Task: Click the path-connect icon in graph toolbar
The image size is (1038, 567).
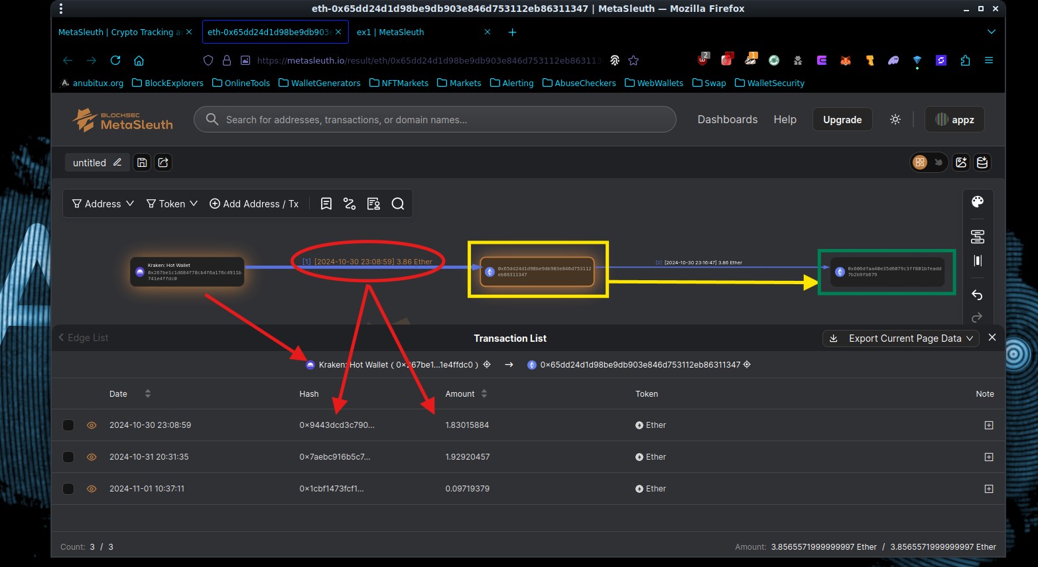Action: 350,203
